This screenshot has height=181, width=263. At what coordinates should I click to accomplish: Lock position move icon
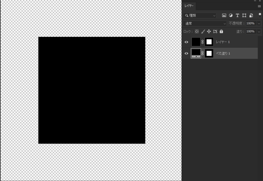[209, 31]
